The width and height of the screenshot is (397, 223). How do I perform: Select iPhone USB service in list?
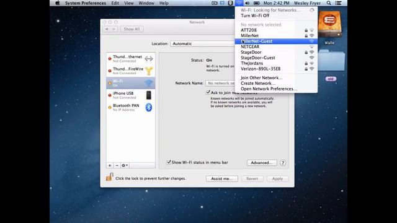[131, 95]
